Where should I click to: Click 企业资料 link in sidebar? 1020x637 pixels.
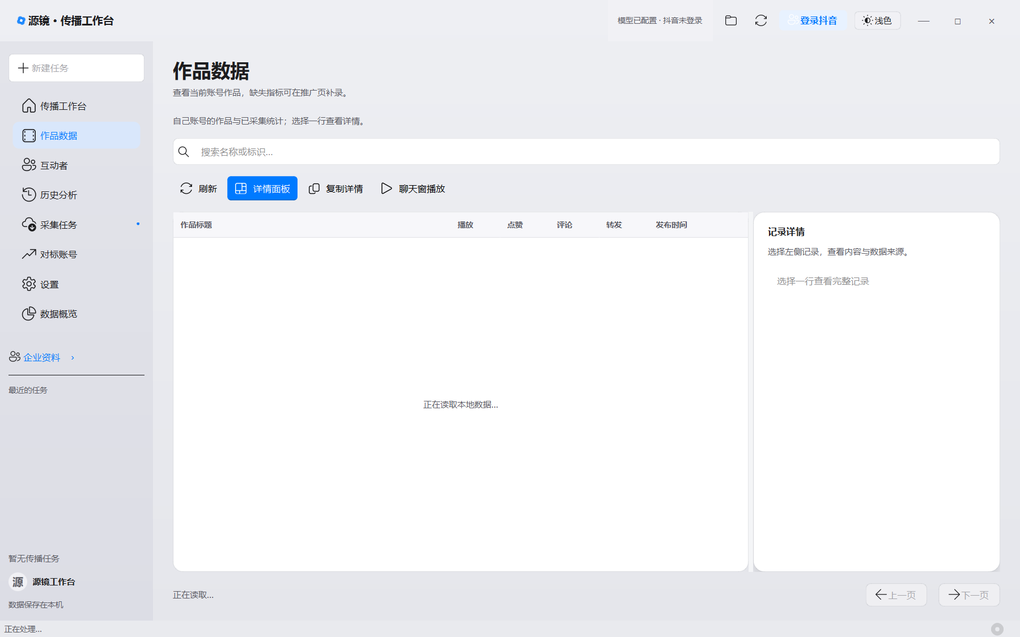pyautogui.click(x=41, y=357)
